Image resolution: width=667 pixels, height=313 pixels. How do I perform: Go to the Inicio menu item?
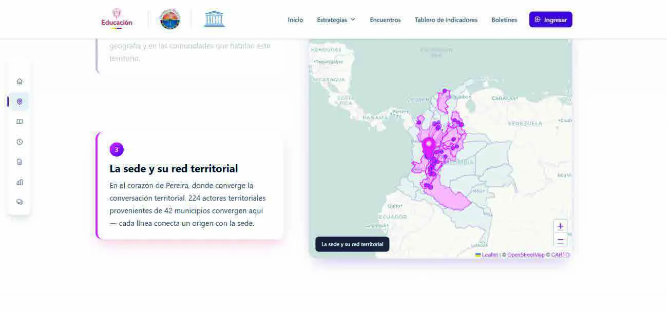295,19
